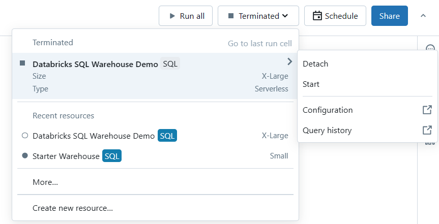The image size is (439, 224).
Task: Open the Schedule dialog
Action: point(335,16)
